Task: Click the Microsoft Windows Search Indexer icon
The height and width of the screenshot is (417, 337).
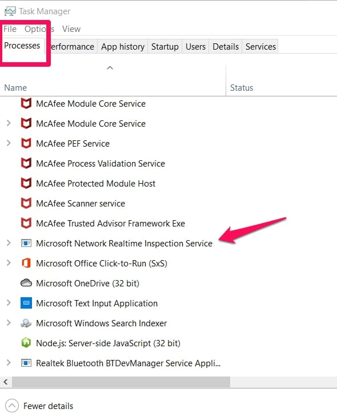Action: pyautogui.click(x=26, y=323)
